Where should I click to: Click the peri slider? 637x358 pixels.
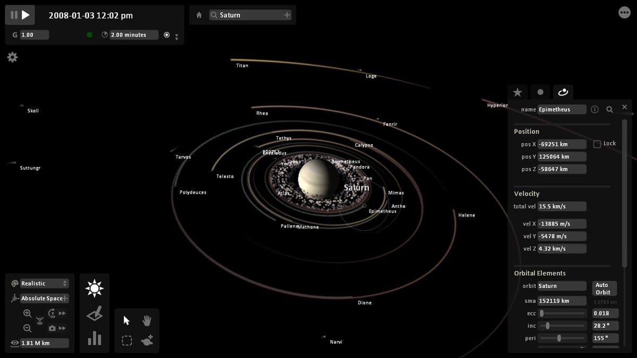click(x=562, y=338)
